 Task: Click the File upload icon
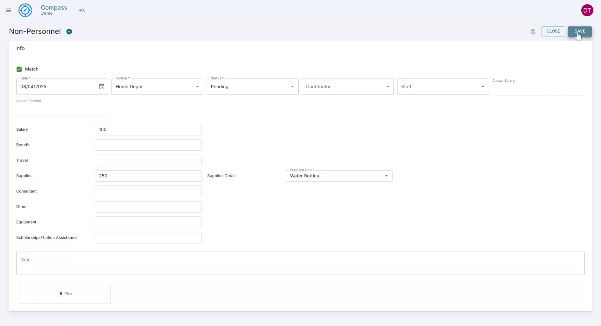(61, 294)
